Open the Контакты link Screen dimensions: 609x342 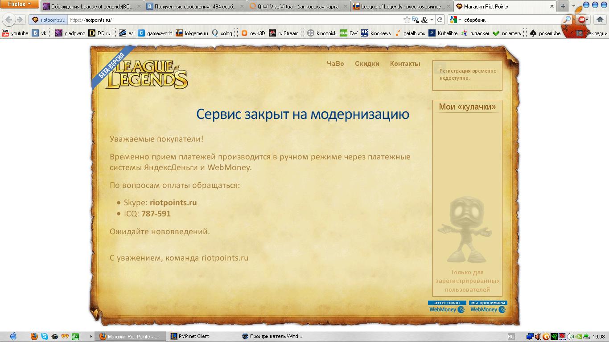[405, 64]
